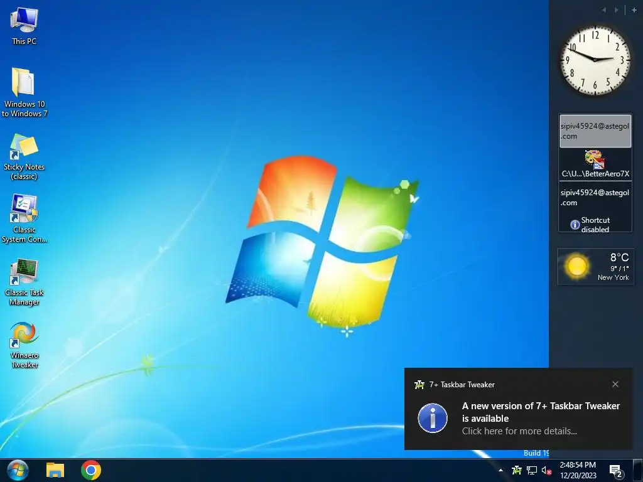Screen dimensions: 643x482
Task: Click the 9° / 1° range in weather gadget
Action: coord(619,269)
